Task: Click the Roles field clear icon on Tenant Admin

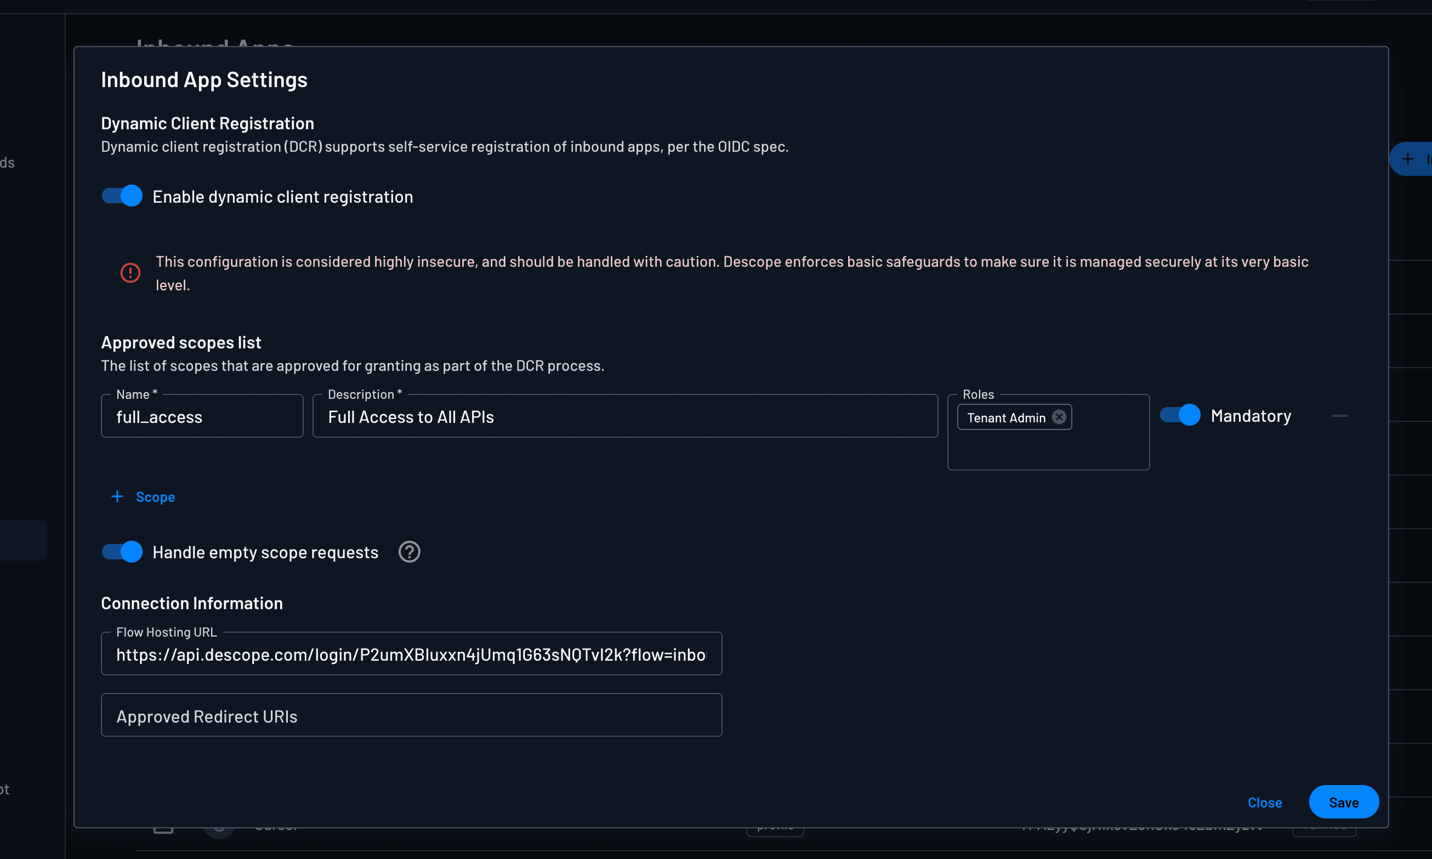Action: pyautogui.click(x=1060, y=417)
